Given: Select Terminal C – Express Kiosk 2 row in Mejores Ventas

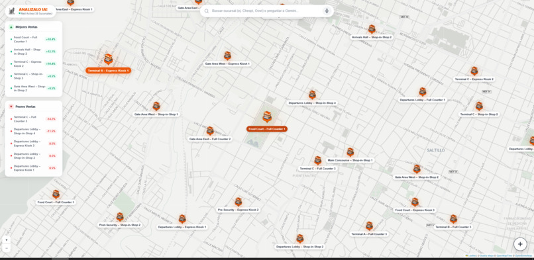Looking at the screenshot, I should [33, 64].
